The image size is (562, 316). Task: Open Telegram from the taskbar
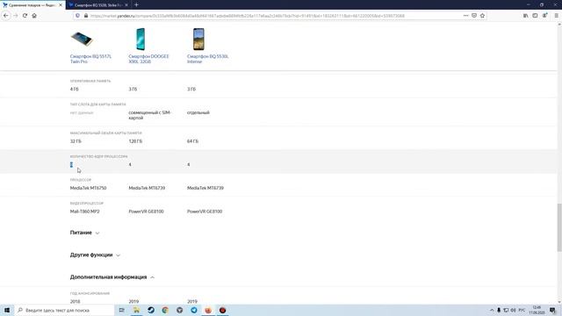pos(194,310)
